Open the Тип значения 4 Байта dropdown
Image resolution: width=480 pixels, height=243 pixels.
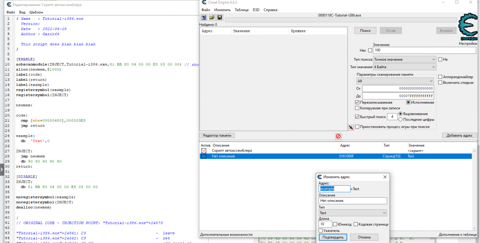[x=405, y=67]
